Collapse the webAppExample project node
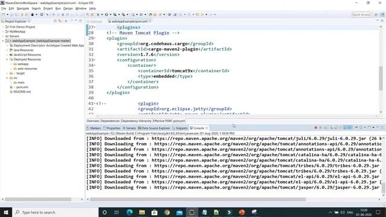 pyautogui.click(x=3, y=41)
